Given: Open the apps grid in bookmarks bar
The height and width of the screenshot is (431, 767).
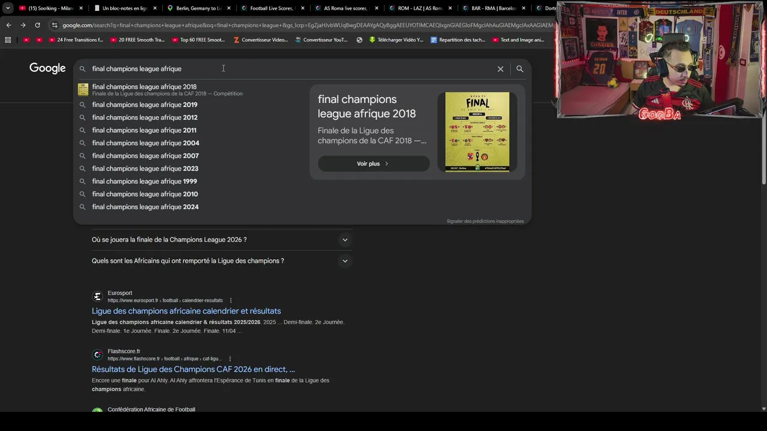Looking at the screenshot, I should click(8, 40).
